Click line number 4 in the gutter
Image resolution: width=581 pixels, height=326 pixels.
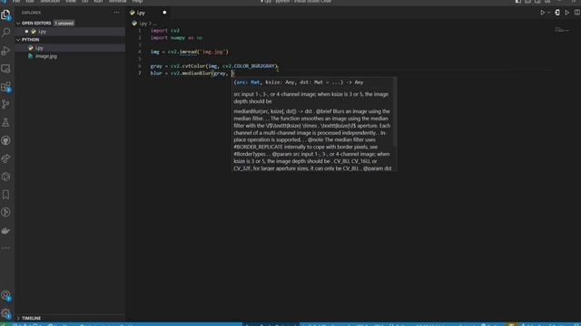[140, 53]
